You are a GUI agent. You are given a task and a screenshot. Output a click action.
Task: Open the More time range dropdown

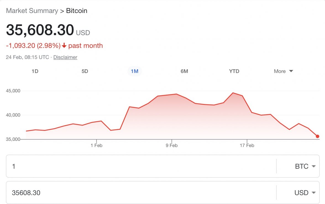[283, 71]
